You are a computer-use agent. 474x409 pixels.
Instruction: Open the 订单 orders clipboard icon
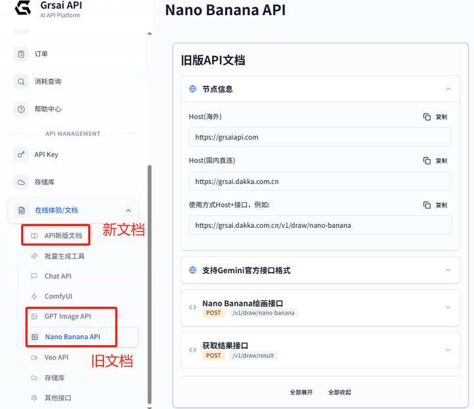(x=21, y=54)
